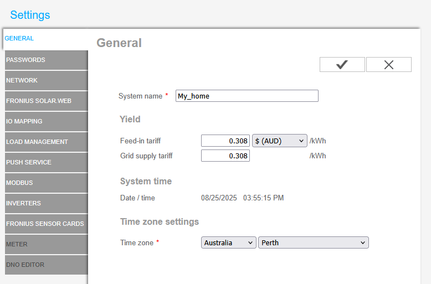Open the Load Management section

click(x=46, y=142)
